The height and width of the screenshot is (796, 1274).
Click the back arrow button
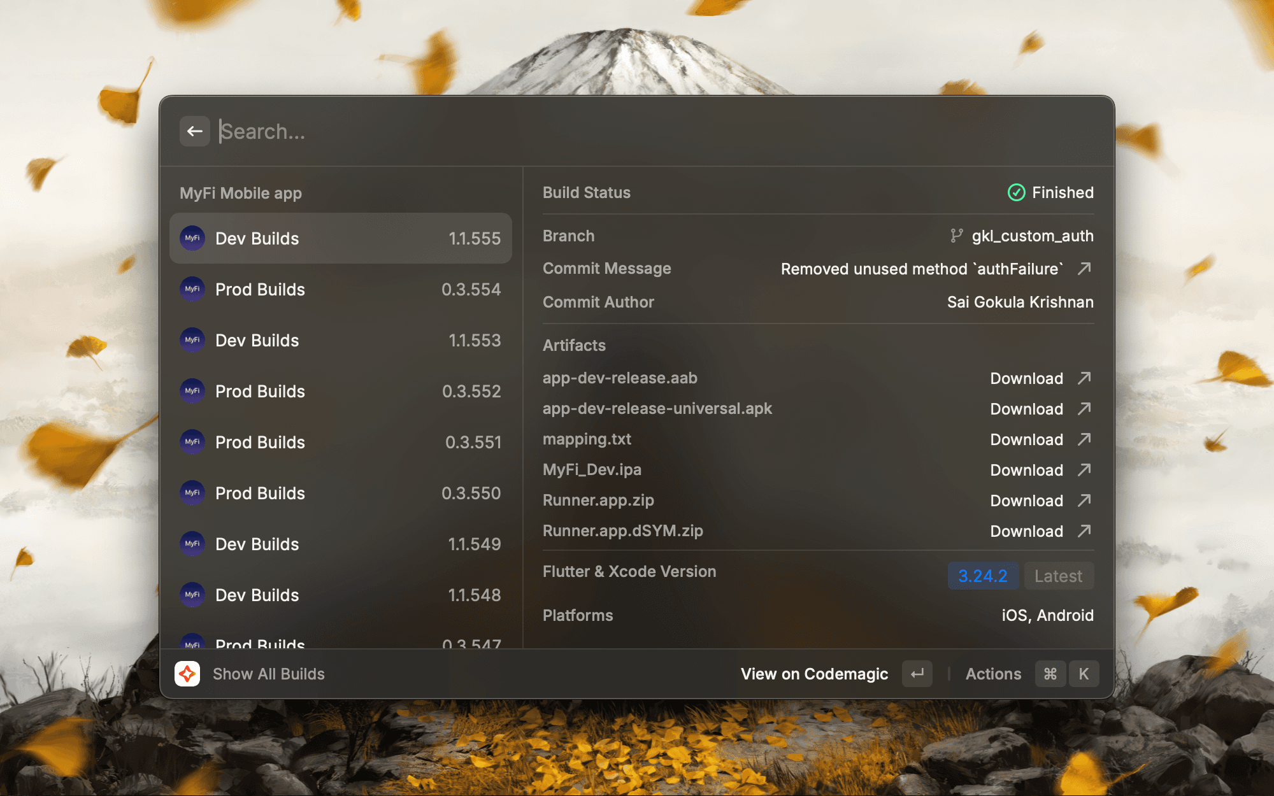pos(194,131)
